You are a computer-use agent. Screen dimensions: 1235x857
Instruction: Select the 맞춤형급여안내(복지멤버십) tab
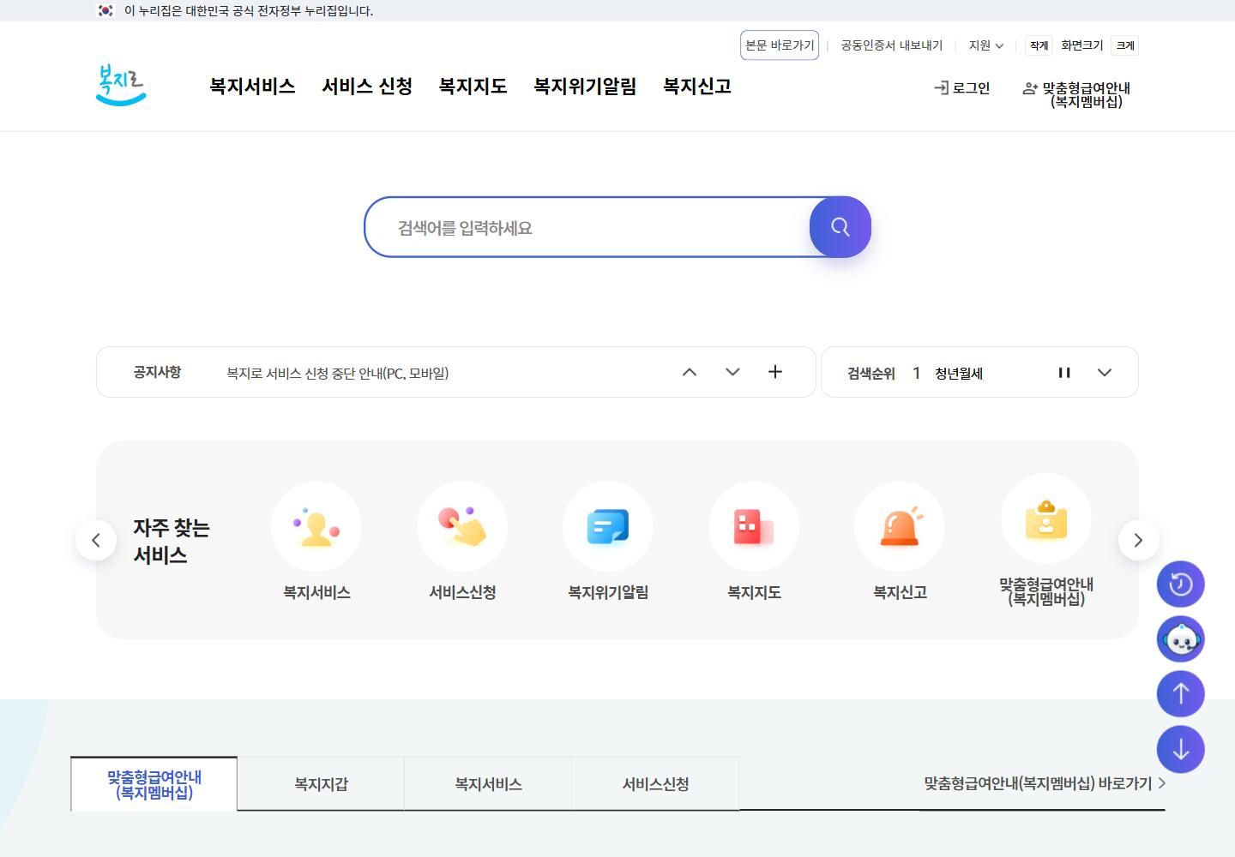[154, 784]
